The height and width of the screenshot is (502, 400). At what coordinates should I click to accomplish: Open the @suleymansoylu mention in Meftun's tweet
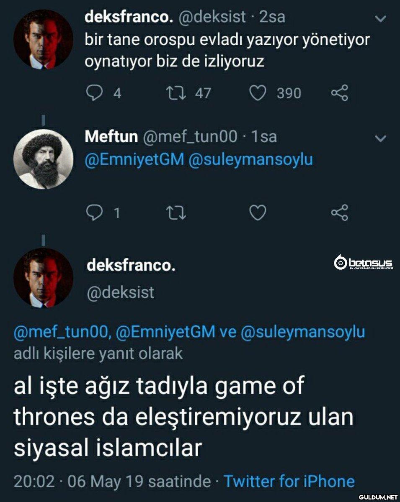click(x=251, y=160)
